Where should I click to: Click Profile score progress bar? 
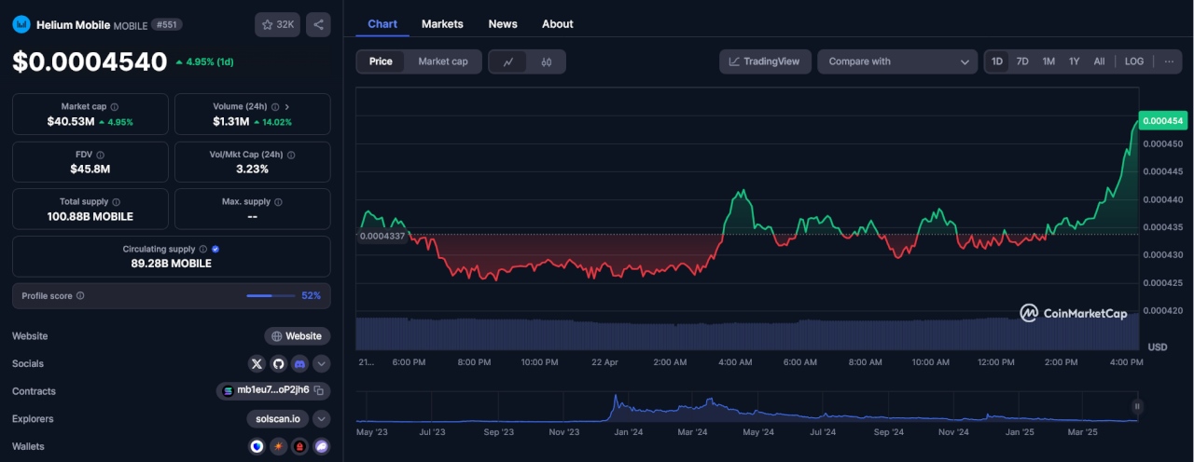tap(271, 296)
